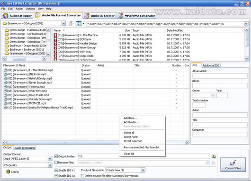Click the MP3/WMA CD Creator icon
Image resolution: width=251 pixels, height=181 pixels.
(x=120, y=16)
